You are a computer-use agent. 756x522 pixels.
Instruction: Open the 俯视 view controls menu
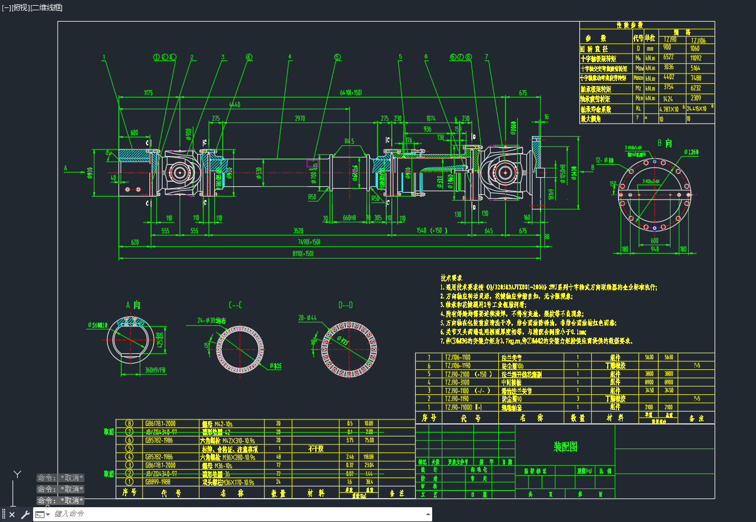point(20,7)
